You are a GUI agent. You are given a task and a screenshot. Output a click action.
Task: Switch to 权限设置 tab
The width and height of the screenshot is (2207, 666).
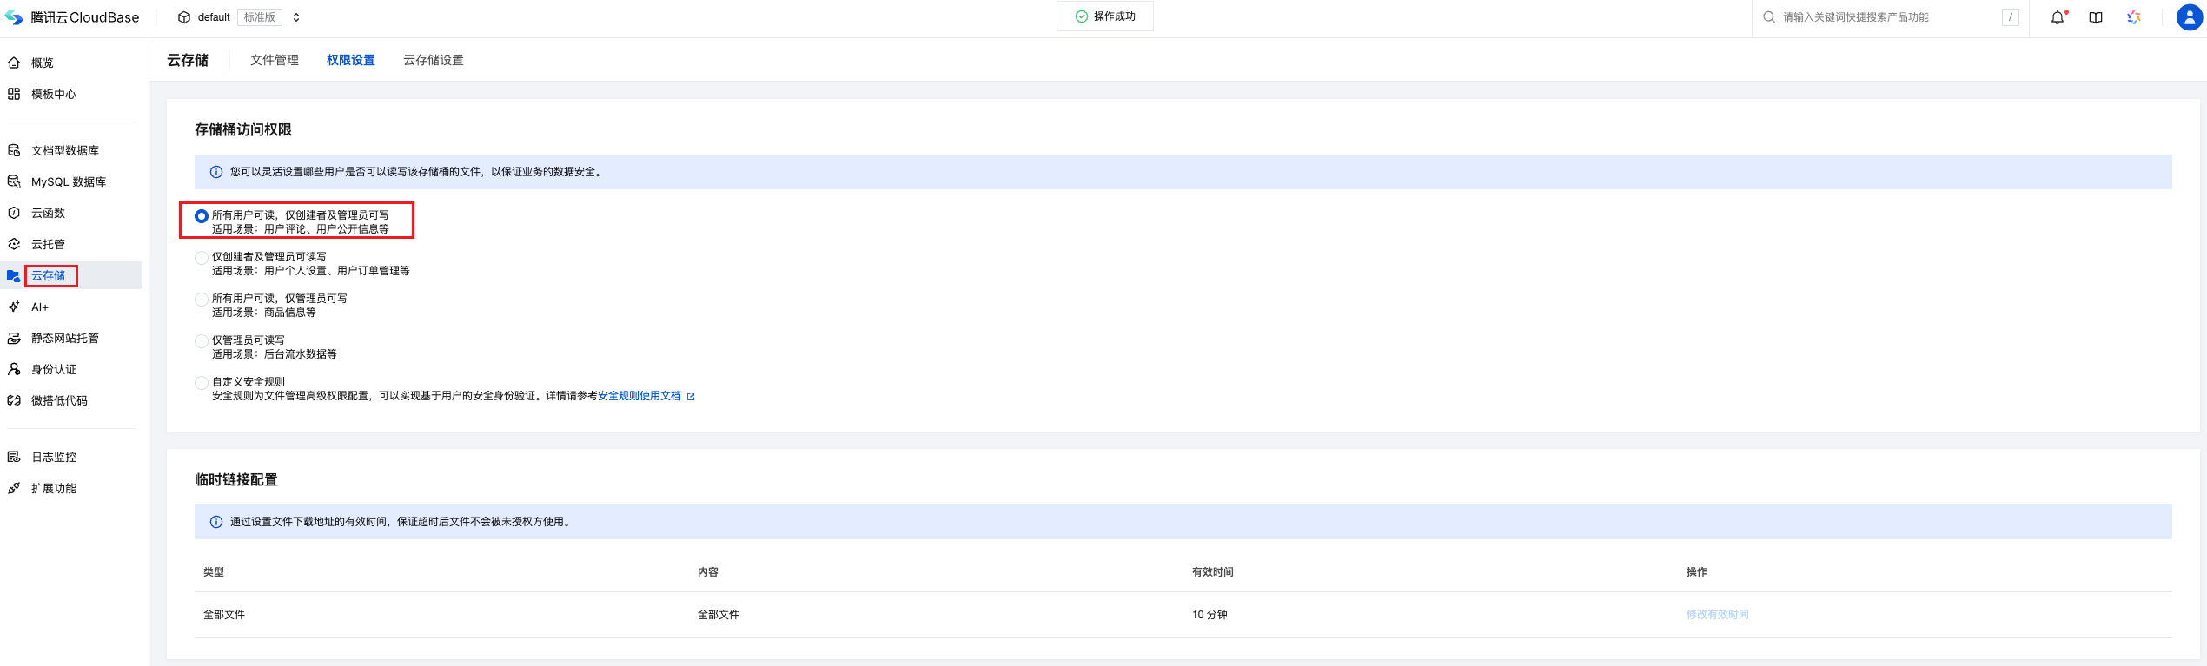point(351,60)
